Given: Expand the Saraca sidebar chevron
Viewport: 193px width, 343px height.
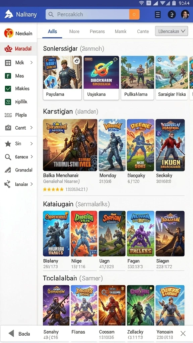Looking at the screenshot, I should (x=31, y=157).
